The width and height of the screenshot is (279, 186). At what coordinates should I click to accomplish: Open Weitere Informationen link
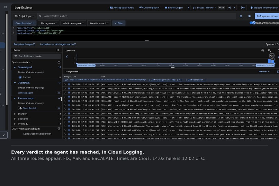click(x=264, y=8)
